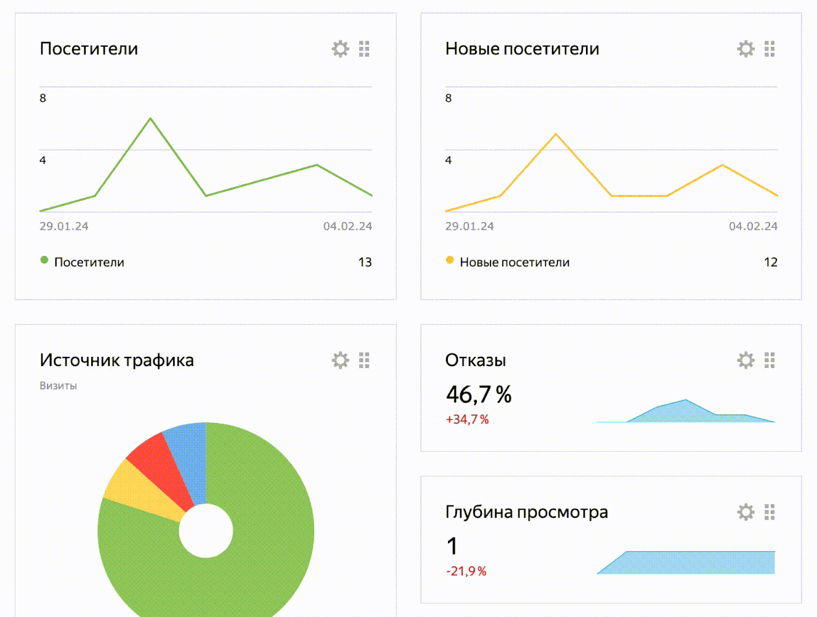Click the peak of green Посетители line

(x=150, y=118)
